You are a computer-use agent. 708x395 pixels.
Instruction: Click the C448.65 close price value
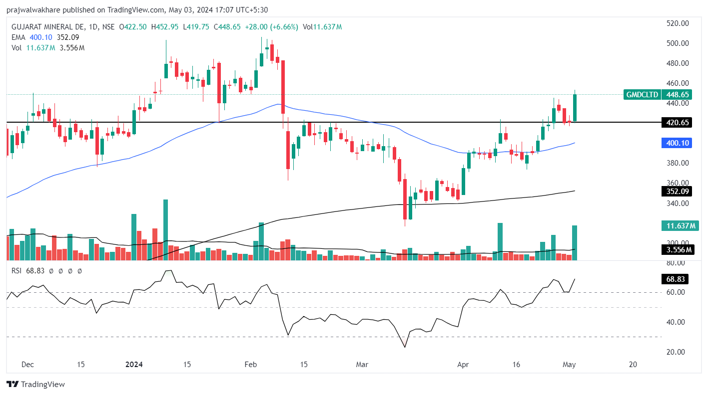point(227,27)
